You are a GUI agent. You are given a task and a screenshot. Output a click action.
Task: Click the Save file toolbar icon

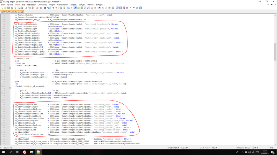(9, 8)
